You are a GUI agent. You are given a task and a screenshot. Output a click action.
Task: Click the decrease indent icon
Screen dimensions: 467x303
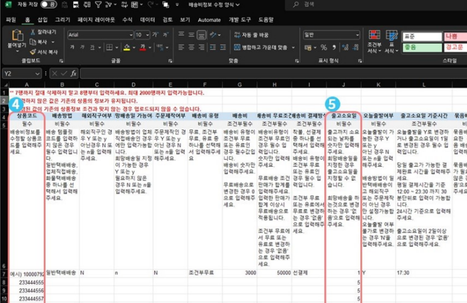(x=213, y=47)
